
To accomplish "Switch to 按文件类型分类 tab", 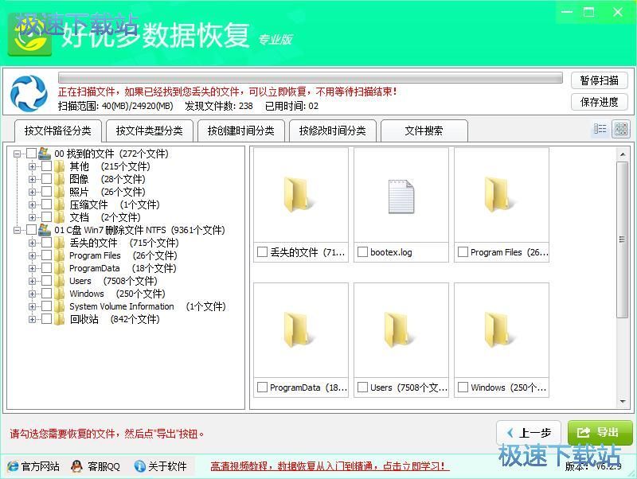I will (150, 130).
